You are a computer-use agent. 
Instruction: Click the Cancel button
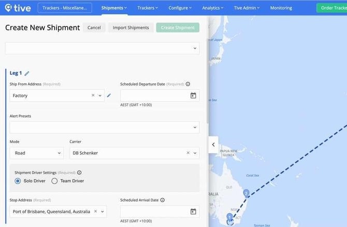coord(94,27)
